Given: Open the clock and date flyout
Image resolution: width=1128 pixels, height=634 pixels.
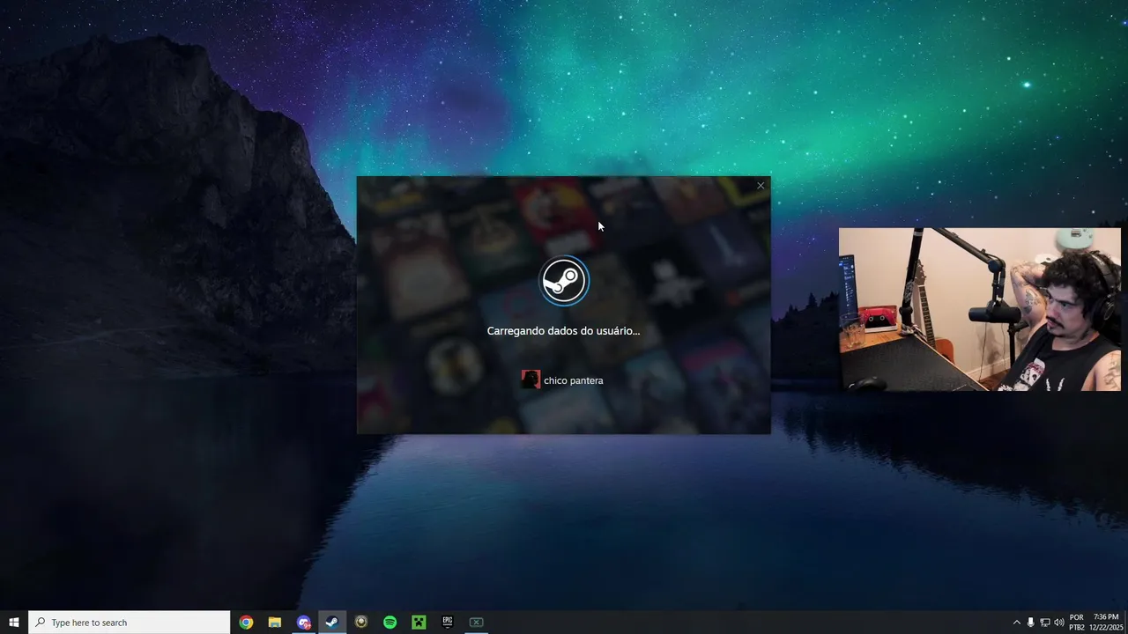Looking at the screenshot, I should [1106, 623].
